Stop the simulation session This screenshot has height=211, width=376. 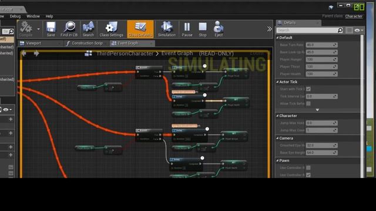pos(203,29)
